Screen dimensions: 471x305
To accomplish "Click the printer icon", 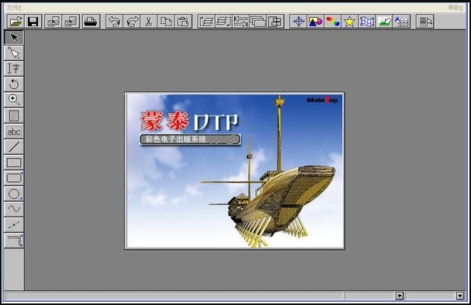I will pos(91,22).
